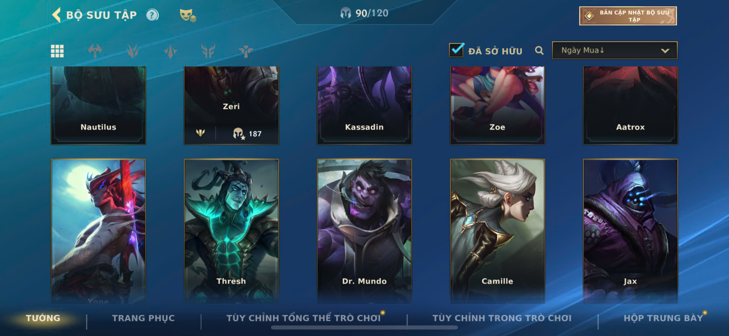The image size is (729, 336).
Task: Switch to the Trang Phục tab
Action: point(143,318)
